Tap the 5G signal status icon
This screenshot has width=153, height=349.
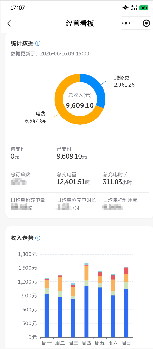click(134, 8)
